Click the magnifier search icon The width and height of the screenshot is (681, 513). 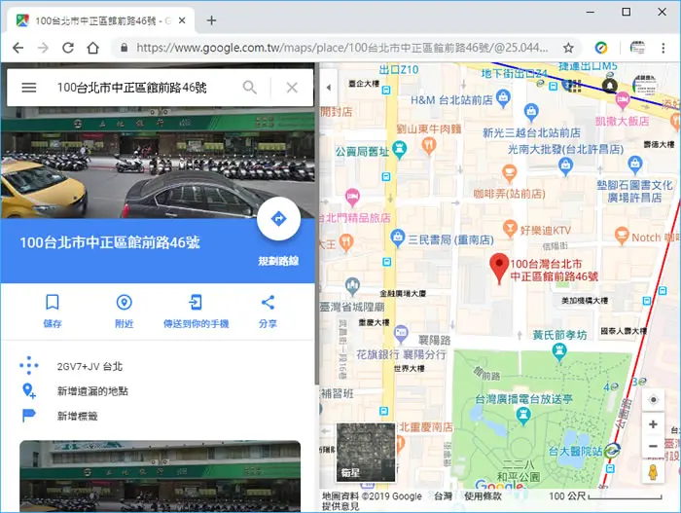click(x=250, y=88)
